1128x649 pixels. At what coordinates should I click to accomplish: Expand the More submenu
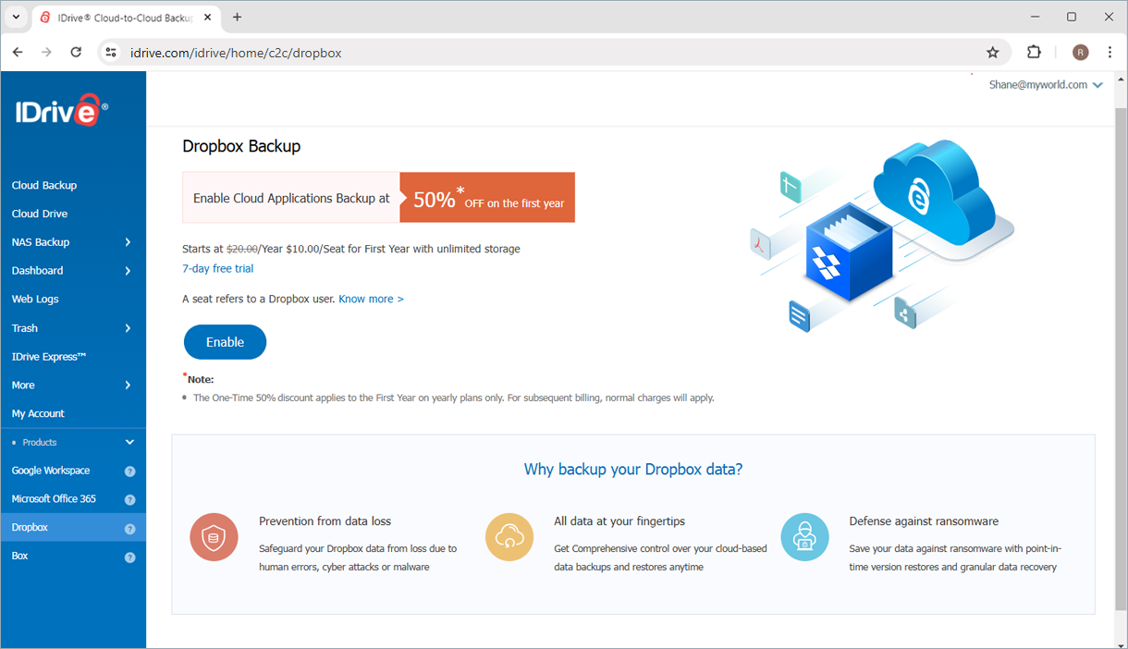coord(128,386)
